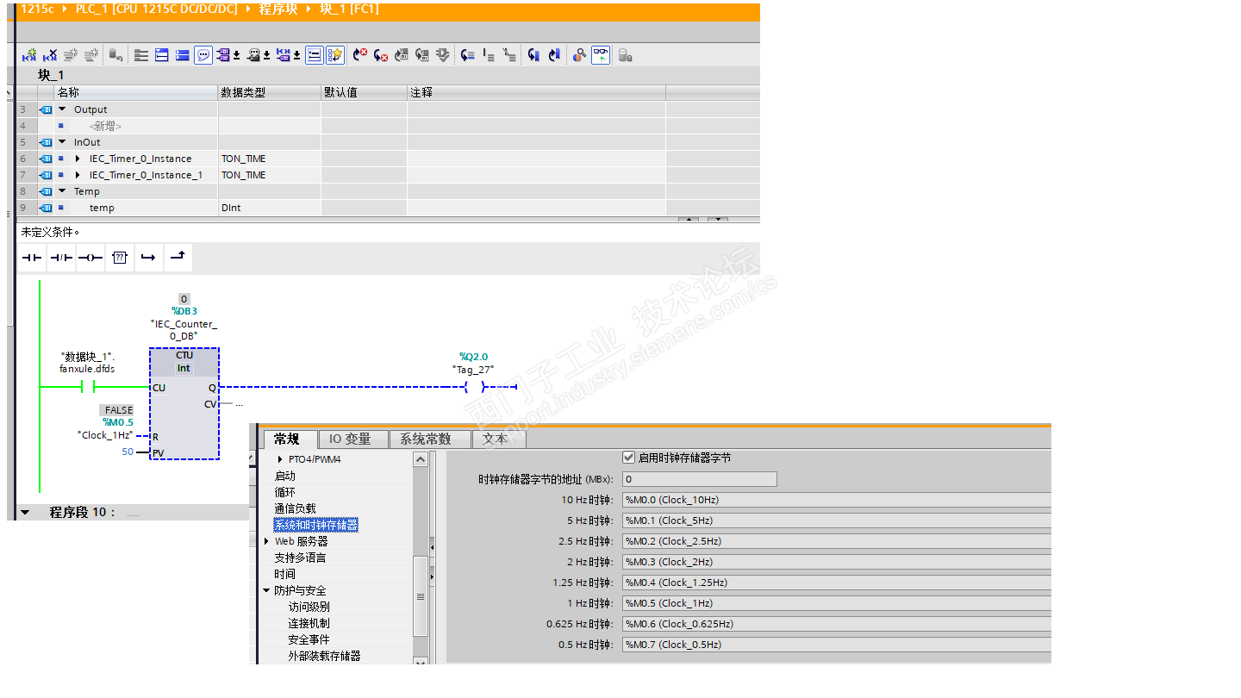
Task: Expand the PTO4/PWM4 tree node
Action: point(280,459)
